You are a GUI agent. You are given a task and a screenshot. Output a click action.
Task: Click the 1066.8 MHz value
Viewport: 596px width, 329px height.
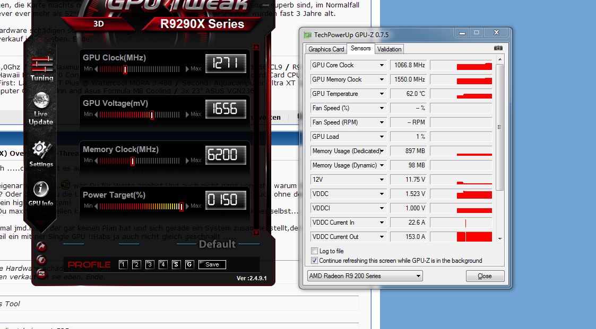(409, 65)
